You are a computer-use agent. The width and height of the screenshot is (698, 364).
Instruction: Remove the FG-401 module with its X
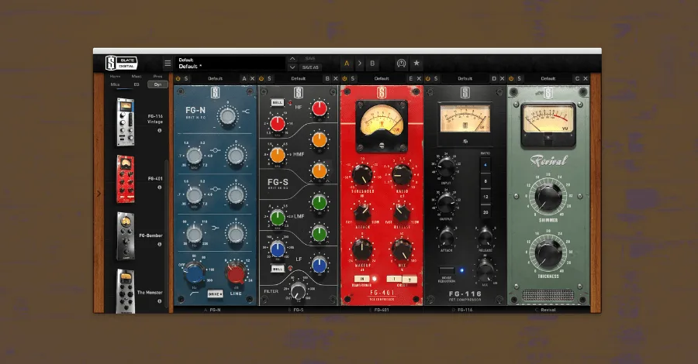pyautogui.click(x=419, y=79)
